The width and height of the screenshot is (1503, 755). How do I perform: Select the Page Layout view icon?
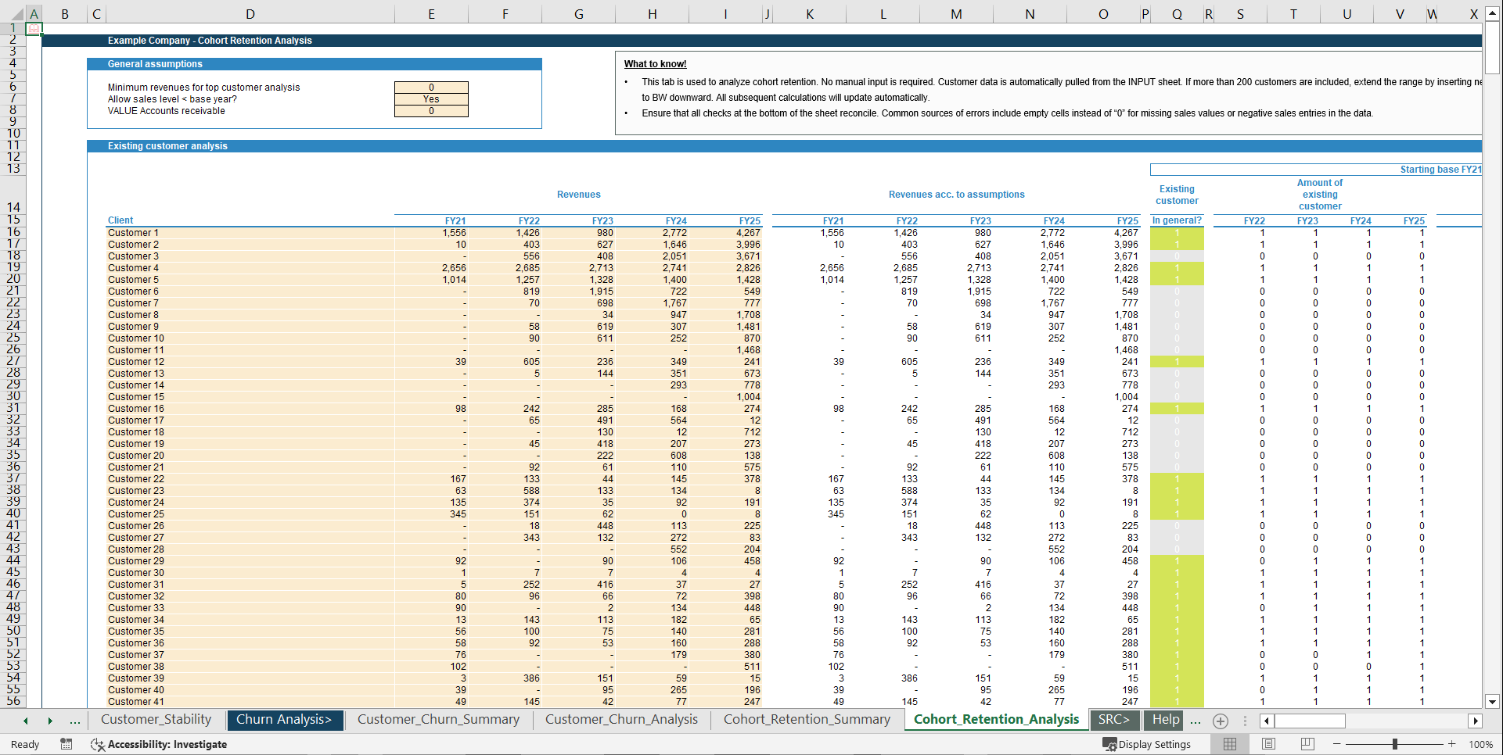point(1268,744)
